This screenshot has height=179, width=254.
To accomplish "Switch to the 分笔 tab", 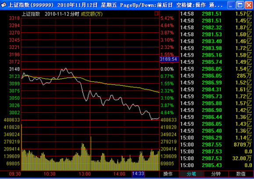I will (x=191, y=174).
